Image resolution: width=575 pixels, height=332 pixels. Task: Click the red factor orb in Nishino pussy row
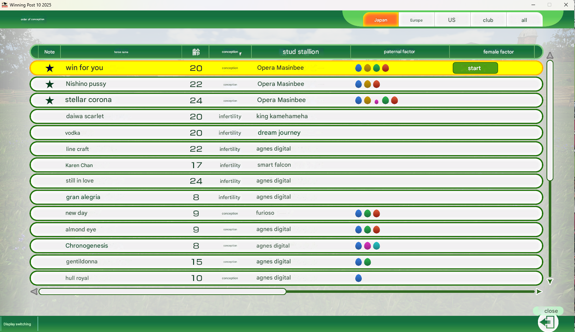click(x=377, y=84)
